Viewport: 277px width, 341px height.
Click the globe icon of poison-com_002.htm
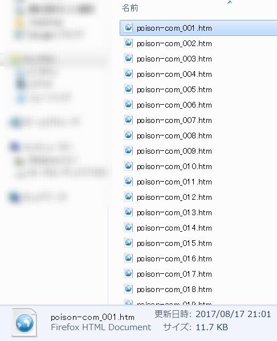[x=128, y=43]
